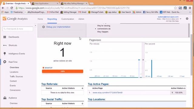Sort Top Active Pages by Active Visitors

(178, 88)
